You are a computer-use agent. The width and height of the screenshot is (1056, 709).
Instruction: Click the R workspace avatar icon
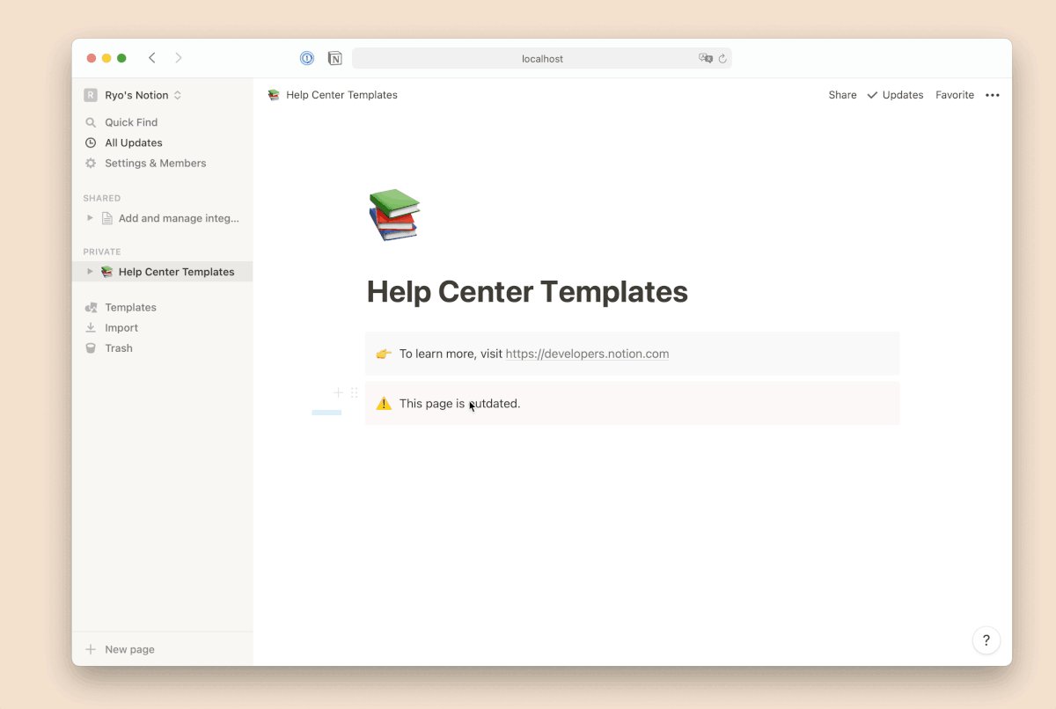click(91, 95)
